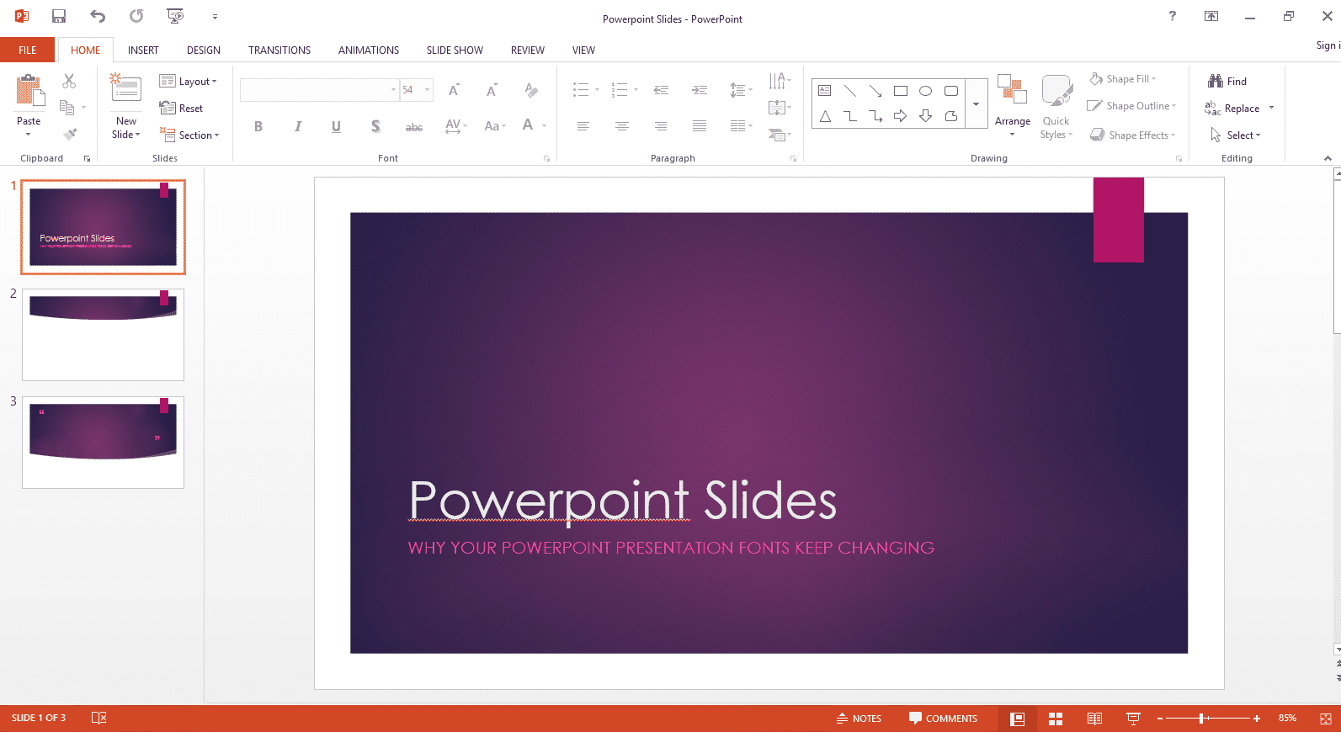1341x732 pixels.
Task: Toggle text Shadow formatting
Action: [x=375, y=126]
